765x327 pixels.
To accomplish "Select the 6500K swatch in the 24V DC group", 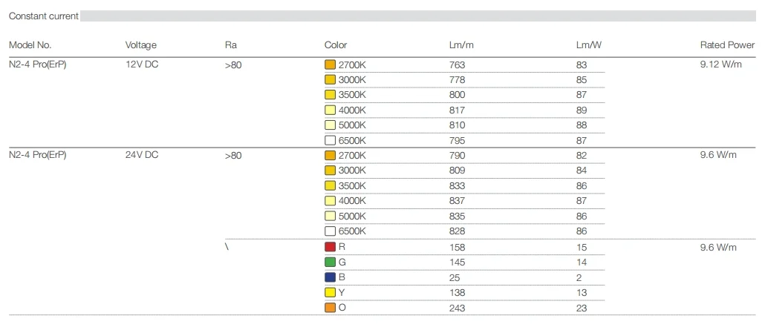I will click(x=331, y=231).
